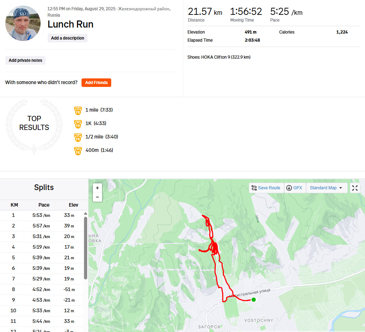Zoom in on the map
The image size is (365, 332).
click(x=97, y=188)
